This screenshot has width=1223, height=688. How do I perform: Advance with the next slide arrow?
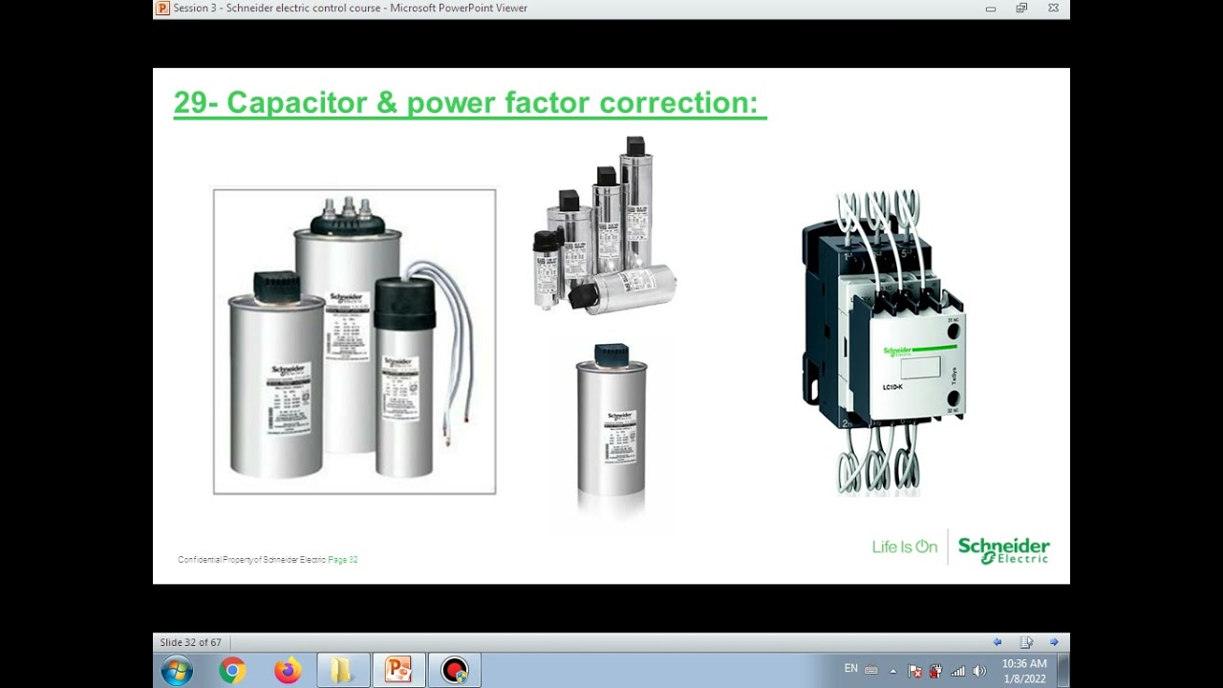click(1054, 642)
